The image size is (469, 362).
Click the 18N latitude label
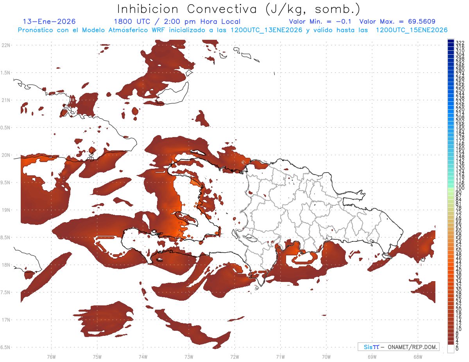6,265
